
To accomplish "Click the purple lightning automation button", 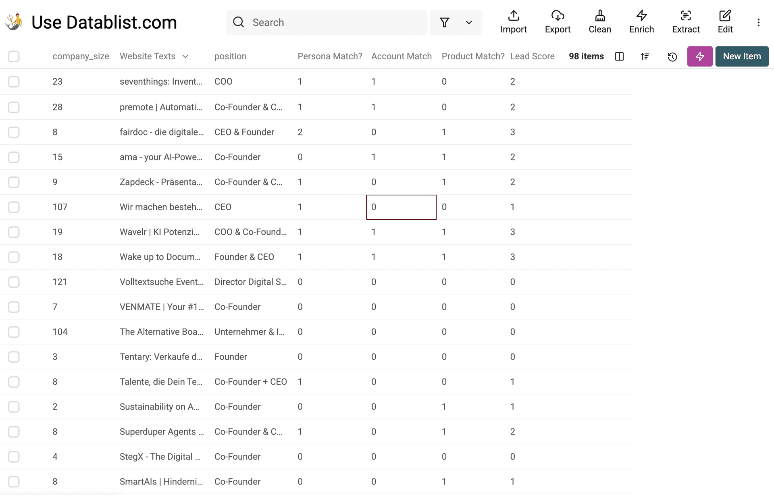I will tap(700, 56).
